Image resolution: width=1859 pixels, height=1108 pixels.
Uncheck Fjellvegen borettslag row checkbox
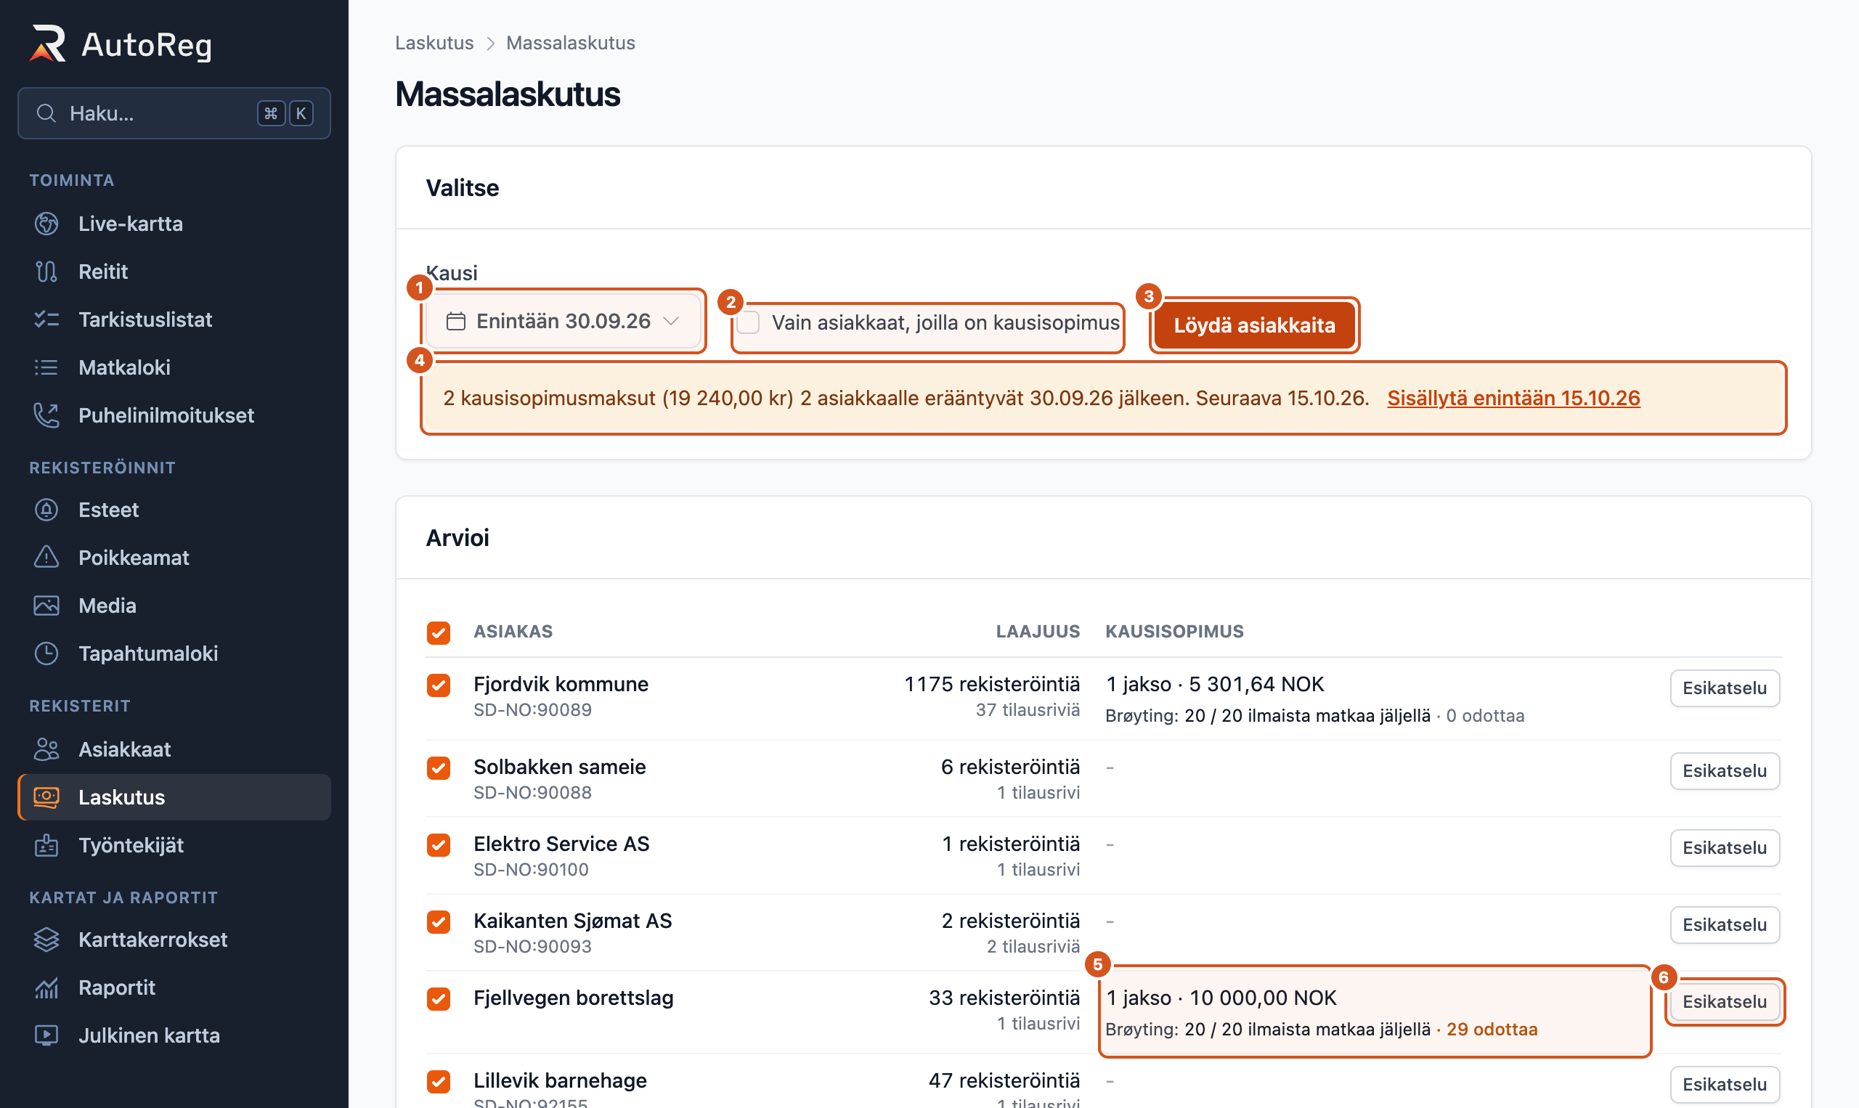[x=439, y=999]
